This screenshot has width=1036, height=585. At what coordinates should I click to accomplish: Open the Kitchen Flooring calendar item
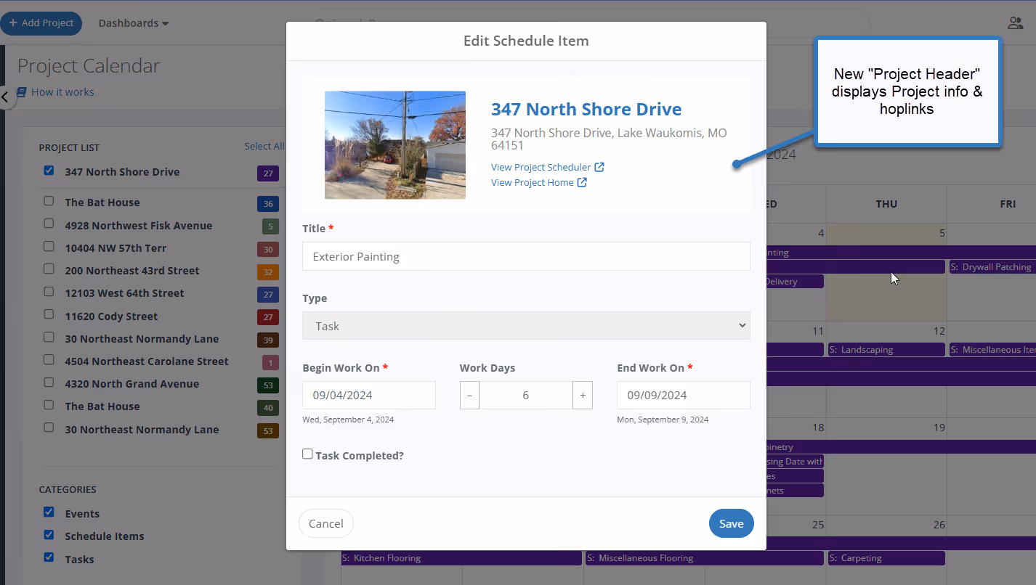click(461, 558)
